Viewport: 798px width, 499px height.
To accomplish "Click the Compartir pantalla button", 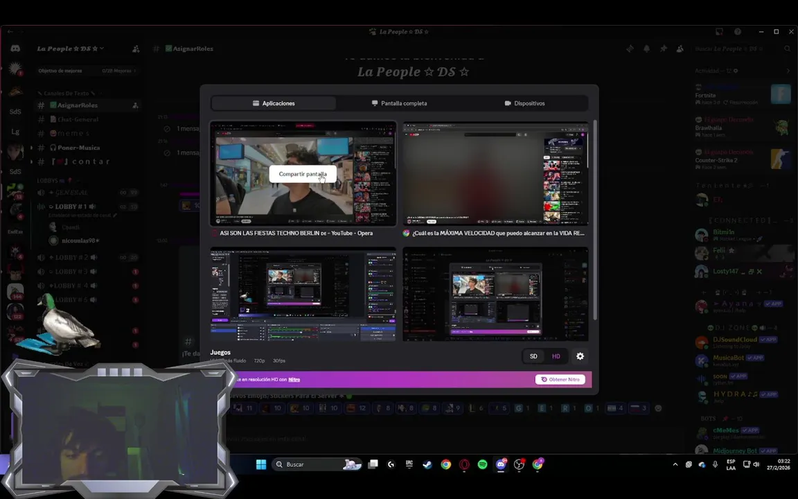I will pyautogui.click(x=303, y=174).
